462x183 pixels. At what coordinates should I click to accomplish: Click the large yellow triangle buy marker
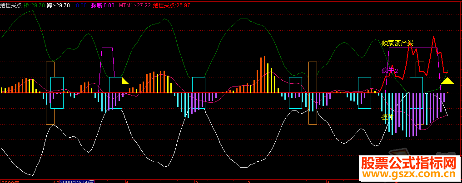click(448, 81)
